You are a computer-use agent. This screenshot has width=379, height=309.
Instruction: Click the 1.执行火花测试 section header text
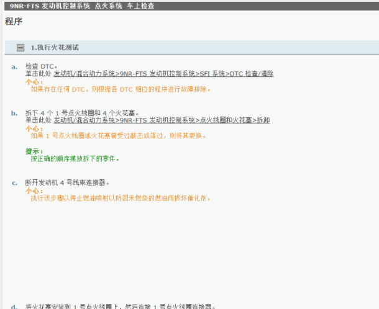coord(55,48)
